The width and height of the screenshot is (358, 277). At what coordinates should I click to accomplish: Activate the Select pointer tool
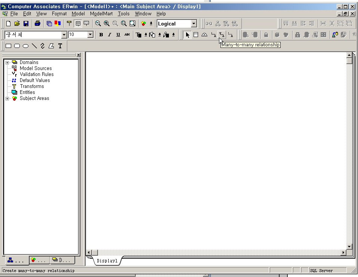187,35
